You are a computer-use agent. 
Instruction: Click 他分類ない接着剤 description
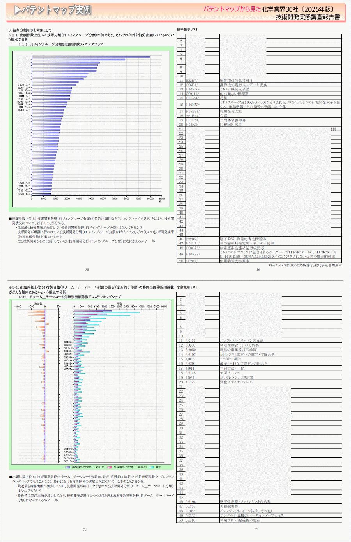click(x=234, y=94)
